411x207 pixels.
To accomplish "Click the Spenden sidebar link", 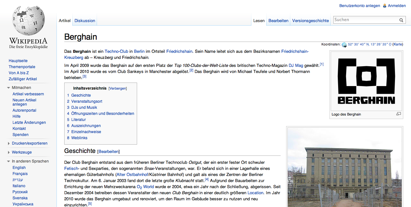I will tap(21, 135).
